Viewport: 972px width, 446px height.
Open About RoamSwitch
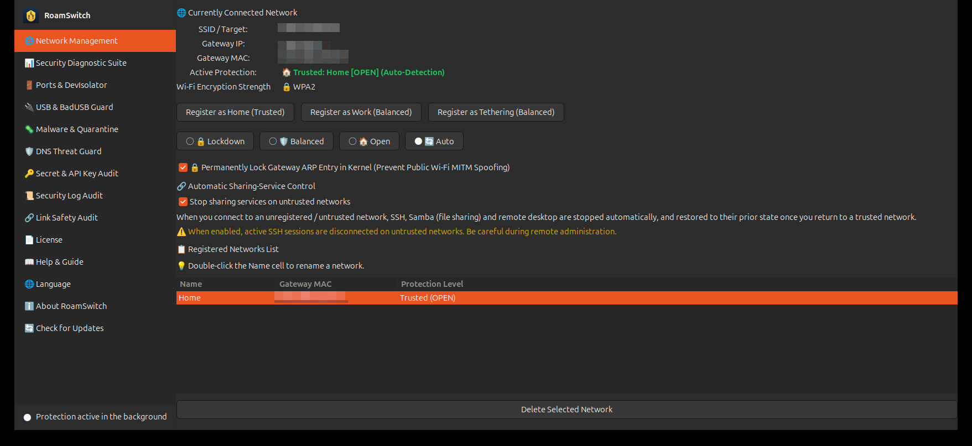(95, 306)
